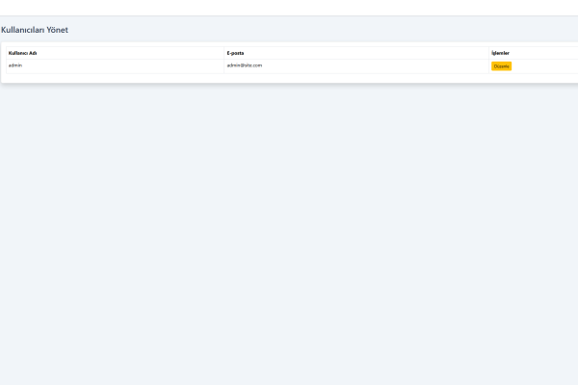Select the admin username cell
578x385 pixels.
click(15, 65)
